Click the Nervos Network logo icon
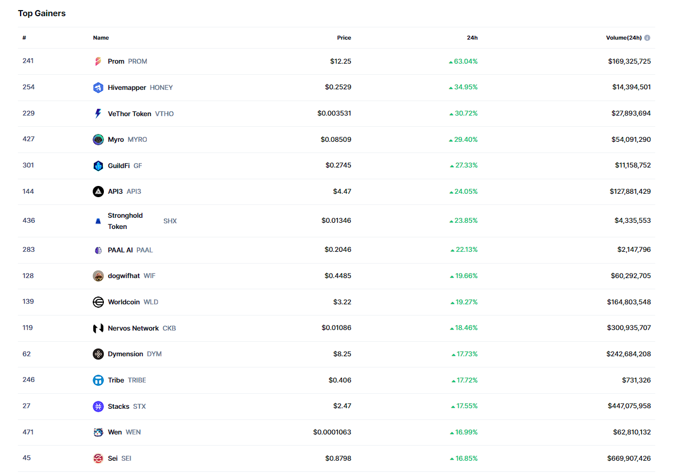Image resolution: width=677 pixels, height=473 pixels. (x=98, y=328)
